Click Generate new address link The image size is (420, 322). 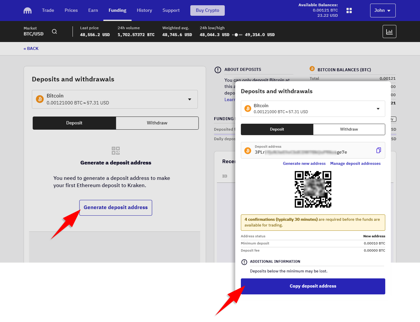click(x=304, y=163)
